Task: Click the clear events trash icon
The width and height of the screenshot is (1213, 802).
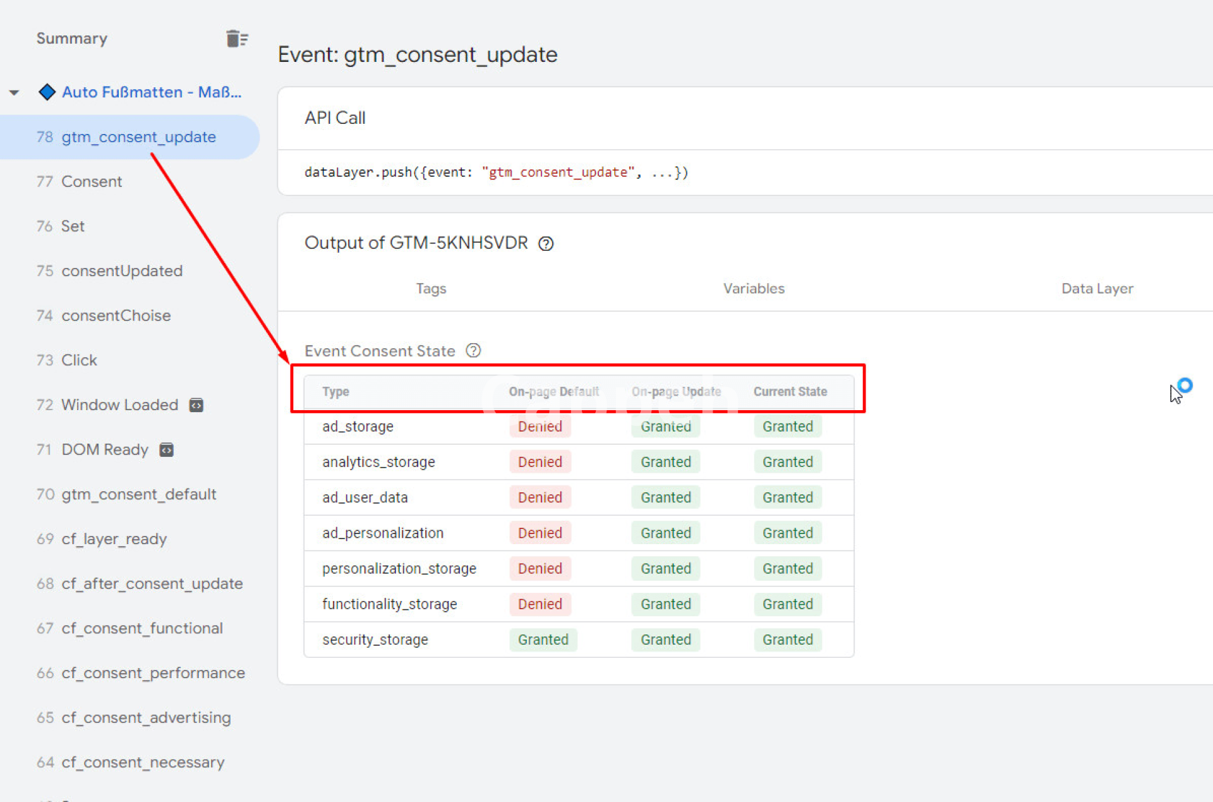Action: pyautogui.click(x=237, y=39)
